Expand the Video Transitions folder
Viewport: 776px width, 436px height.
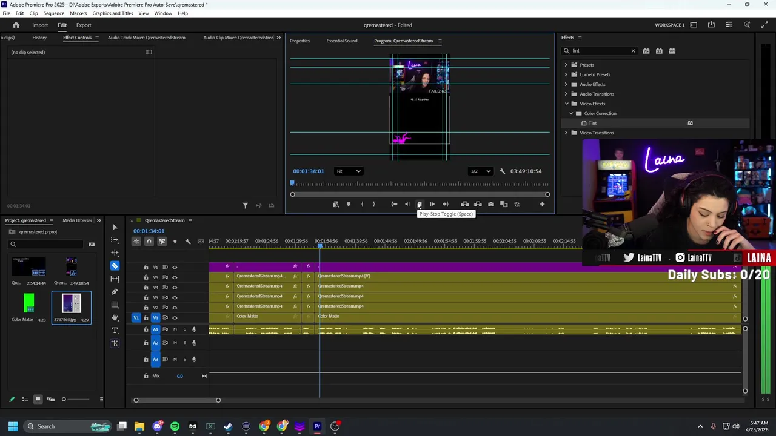coord(566,133)
